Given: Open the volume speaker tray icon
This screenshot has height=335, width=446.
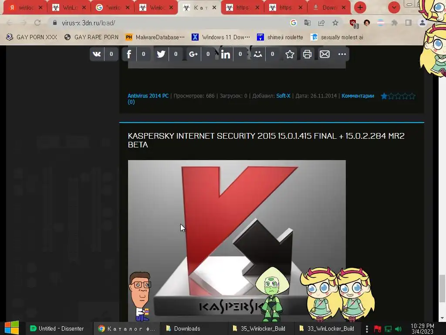Looking at the screenshot, I should [399, 329].
